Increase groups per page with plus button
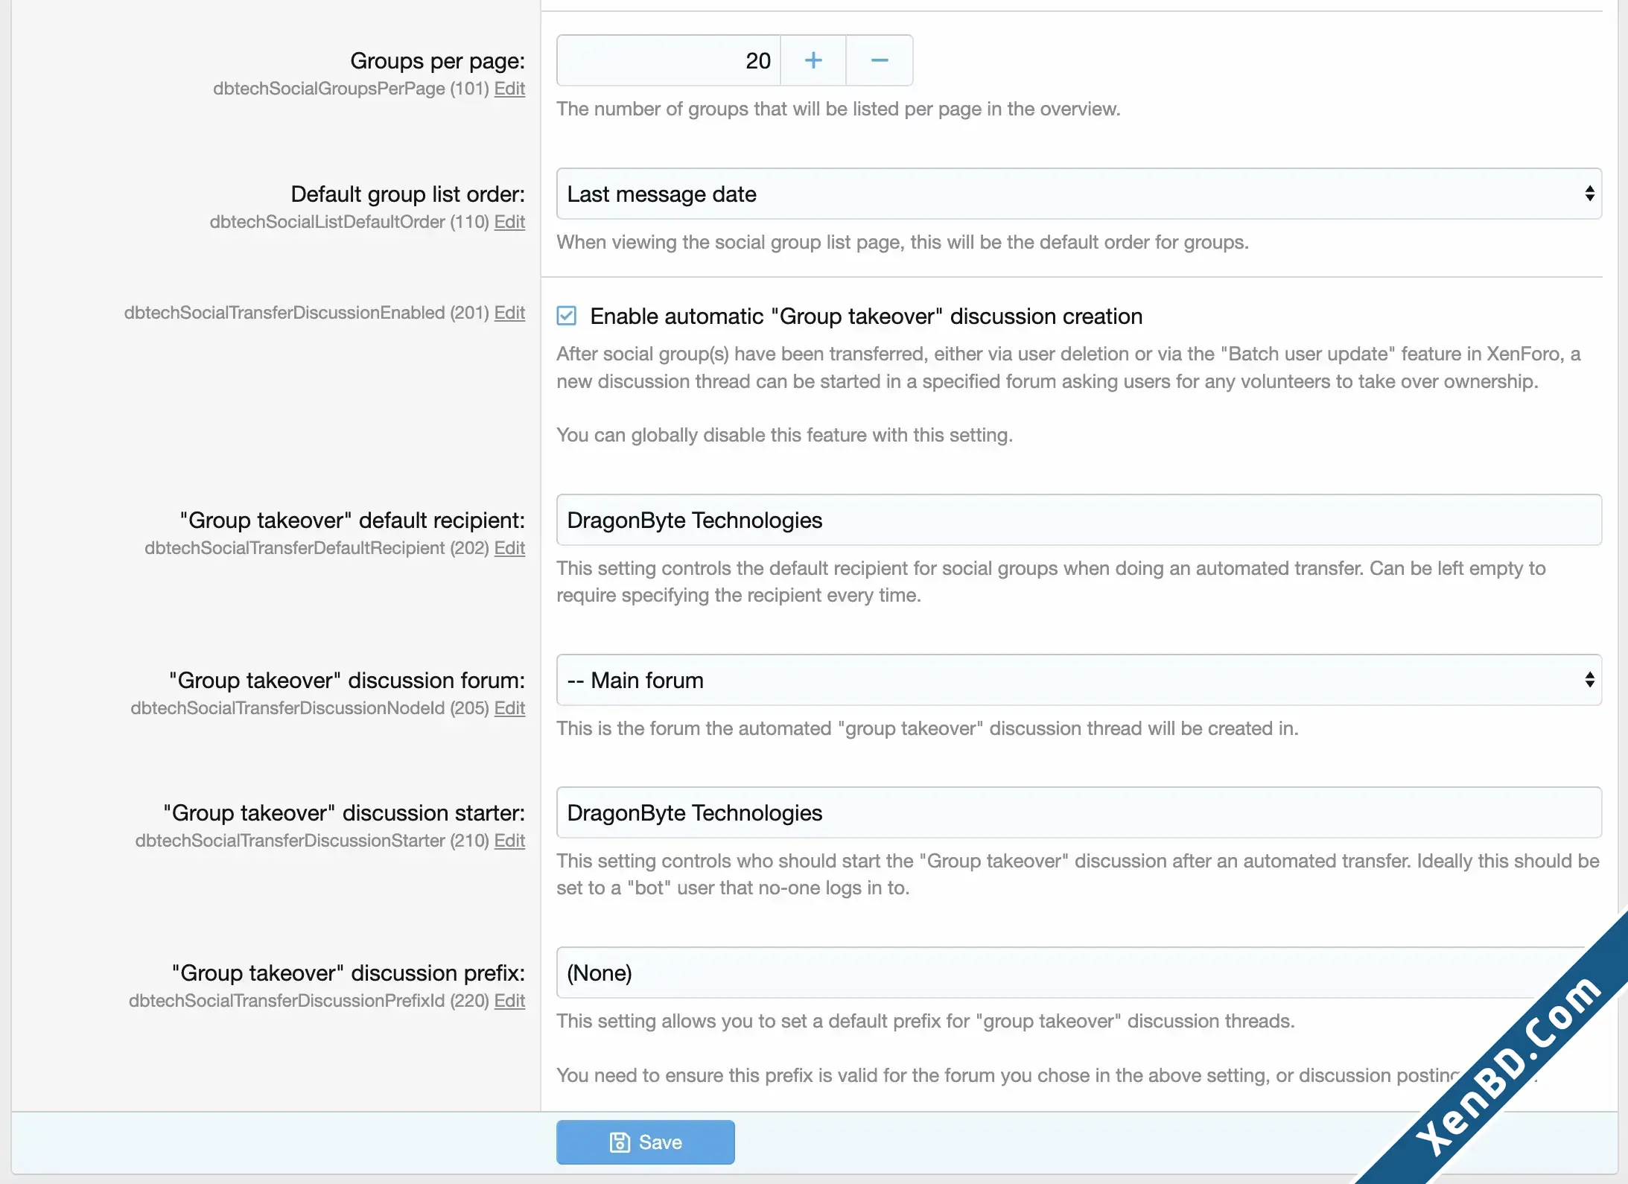1628x1184 pixels. 813,60
